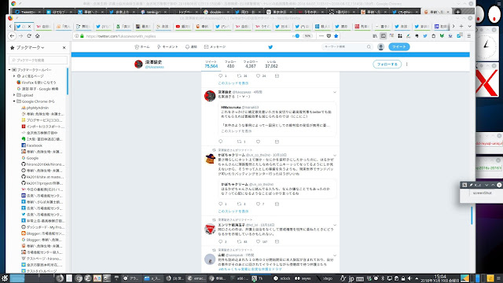Open the @fukazawas handle link in profile bar
The width and height of the screenshot is (503, 283).
154,67
